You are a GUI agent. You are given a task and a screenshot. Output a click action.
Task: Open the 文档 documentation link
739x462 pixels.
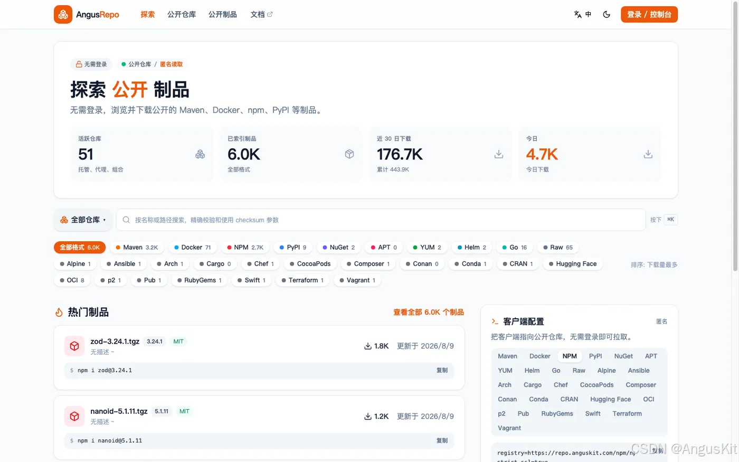[261, 15]
